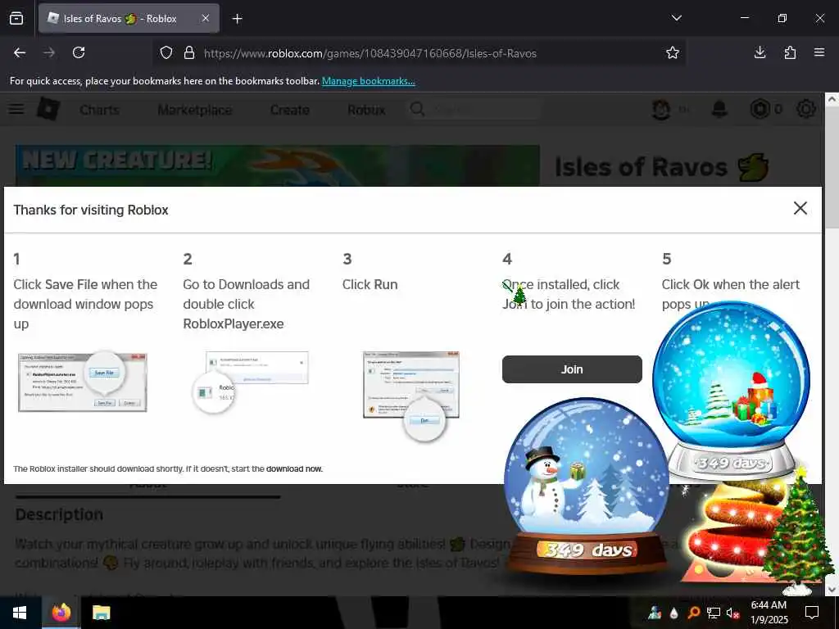Open a new browser tab
Screen dimensions: 839x629
(237, 19)
